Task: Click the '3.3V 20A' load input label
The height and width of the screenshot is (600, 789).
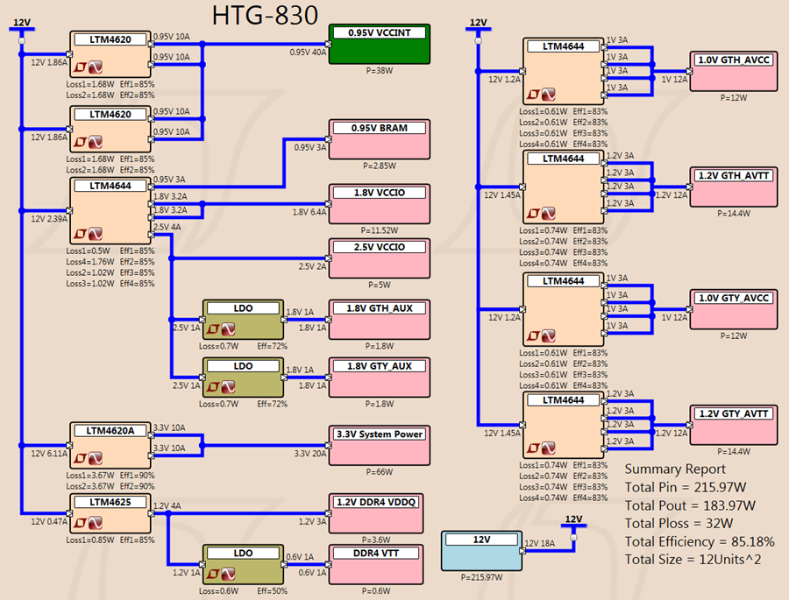Action: point(310,454)
